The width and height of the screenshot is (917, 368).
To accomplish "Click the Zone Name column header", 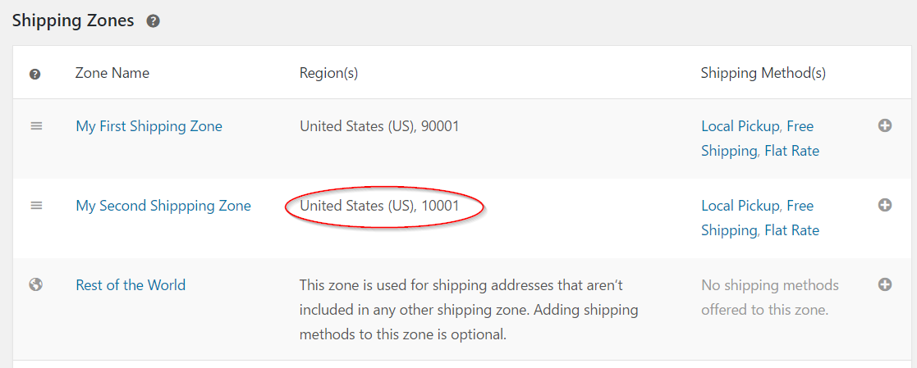I will pyautogui.click(x=112, y=73).
